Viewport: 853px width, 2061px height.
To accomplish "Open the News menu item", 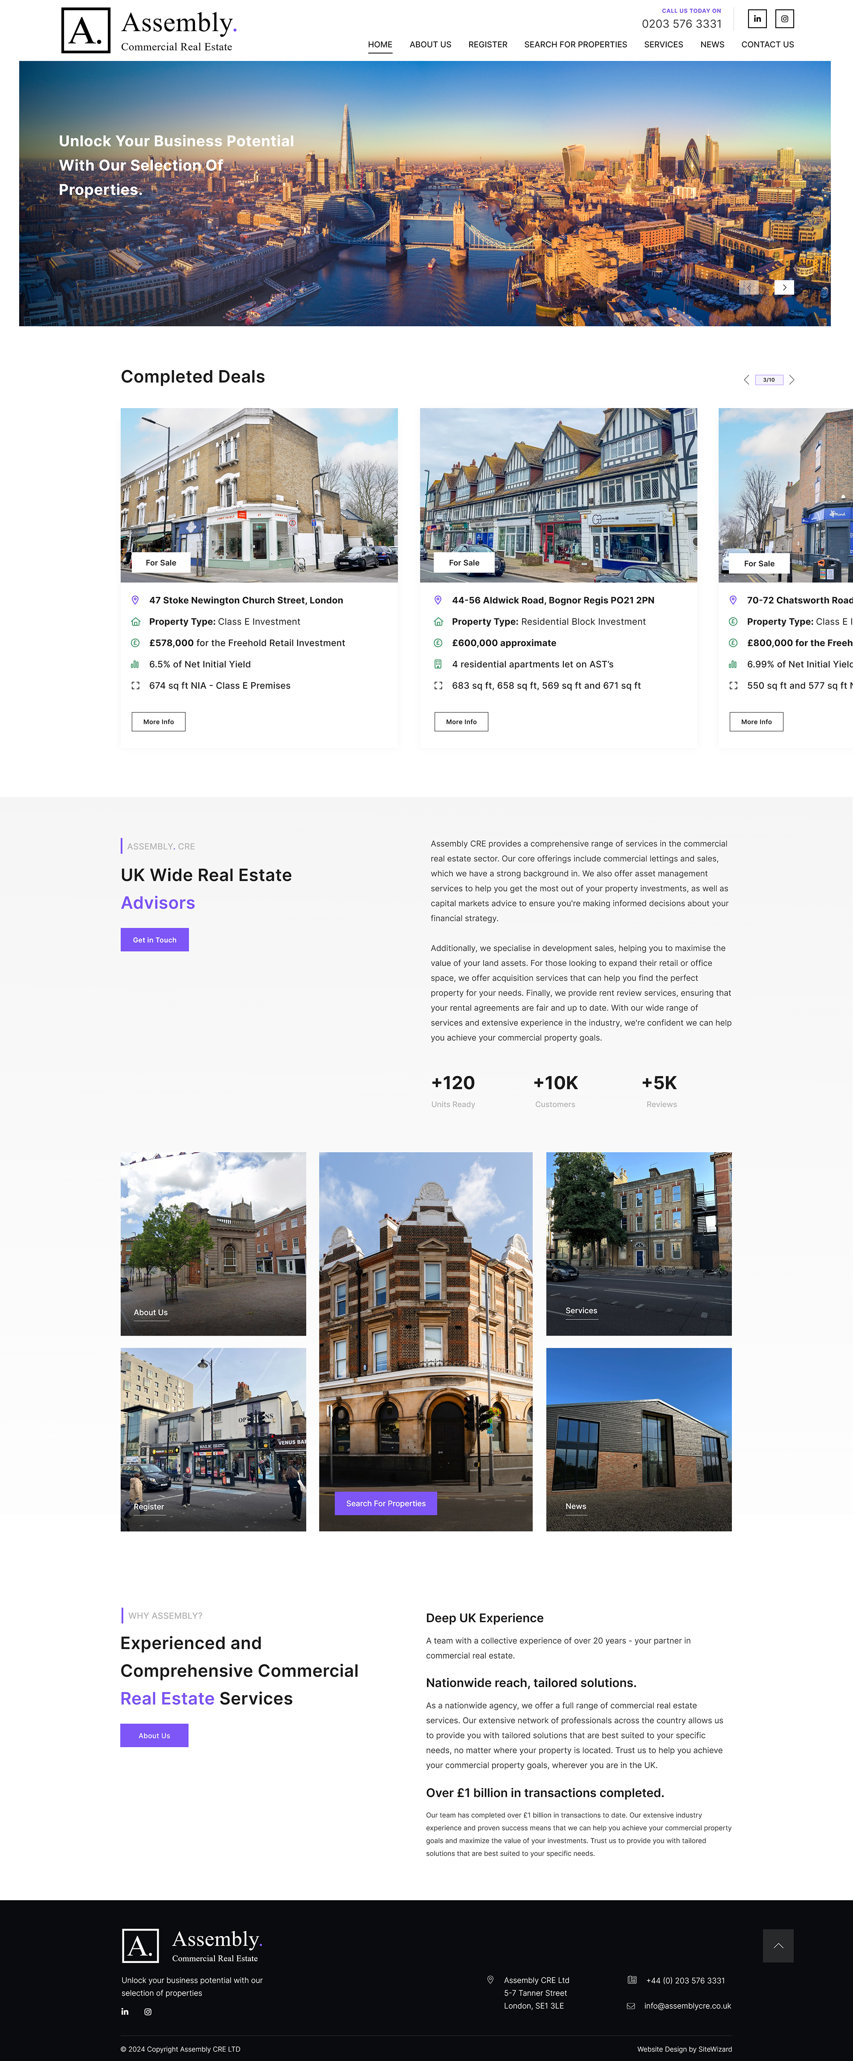I will [x=712, y=45].
